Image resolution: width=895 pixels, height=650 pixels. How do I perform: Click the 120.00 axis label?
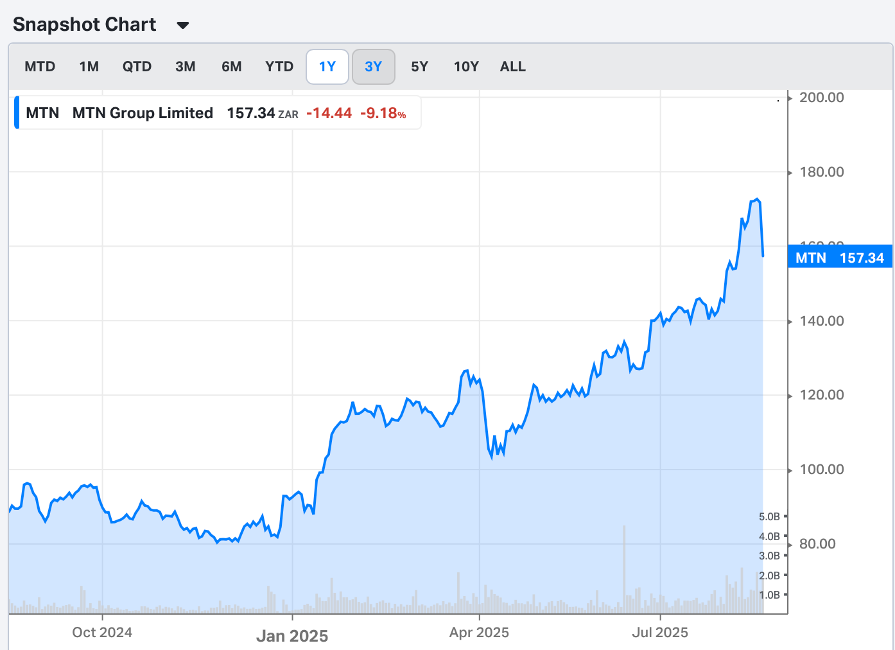click(822, 395)
